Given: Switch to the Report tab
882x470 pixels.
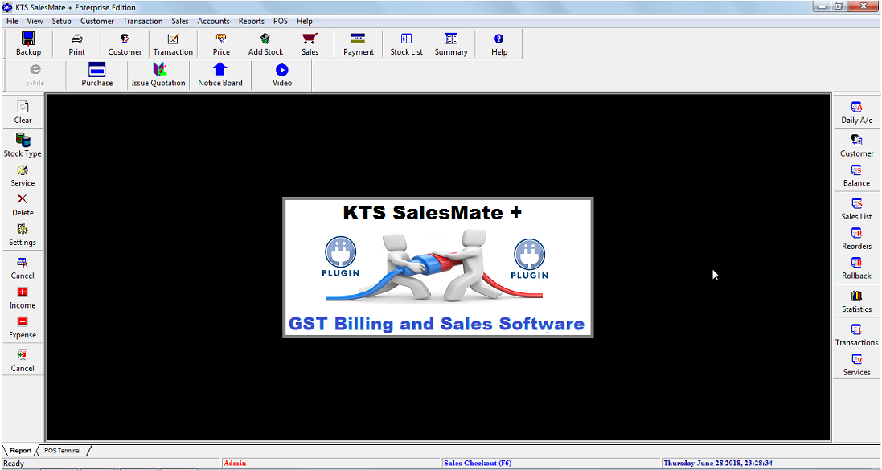Looking at the screenshot, I should point(21,451).
